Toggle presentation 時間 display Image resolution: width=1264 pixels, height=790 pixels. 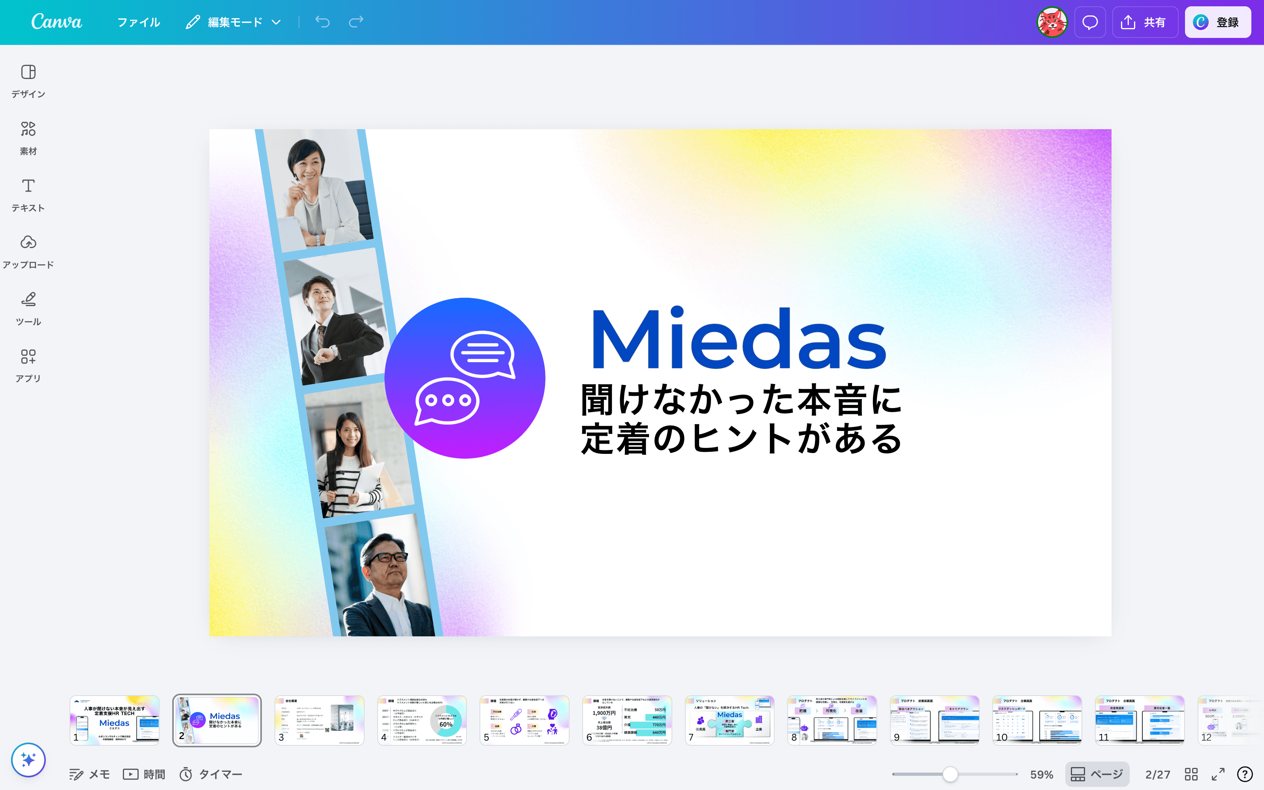click(x=144, y=774)
